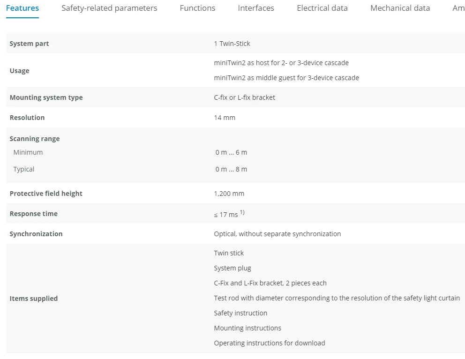Screen dimensions: 465x359
Task: Open the Safety-related parameters tab
Action: [109, 8]
